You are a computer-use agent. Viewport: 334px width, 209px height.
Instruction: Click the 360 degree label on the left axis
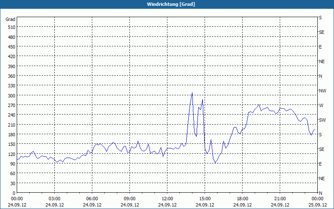11,76
